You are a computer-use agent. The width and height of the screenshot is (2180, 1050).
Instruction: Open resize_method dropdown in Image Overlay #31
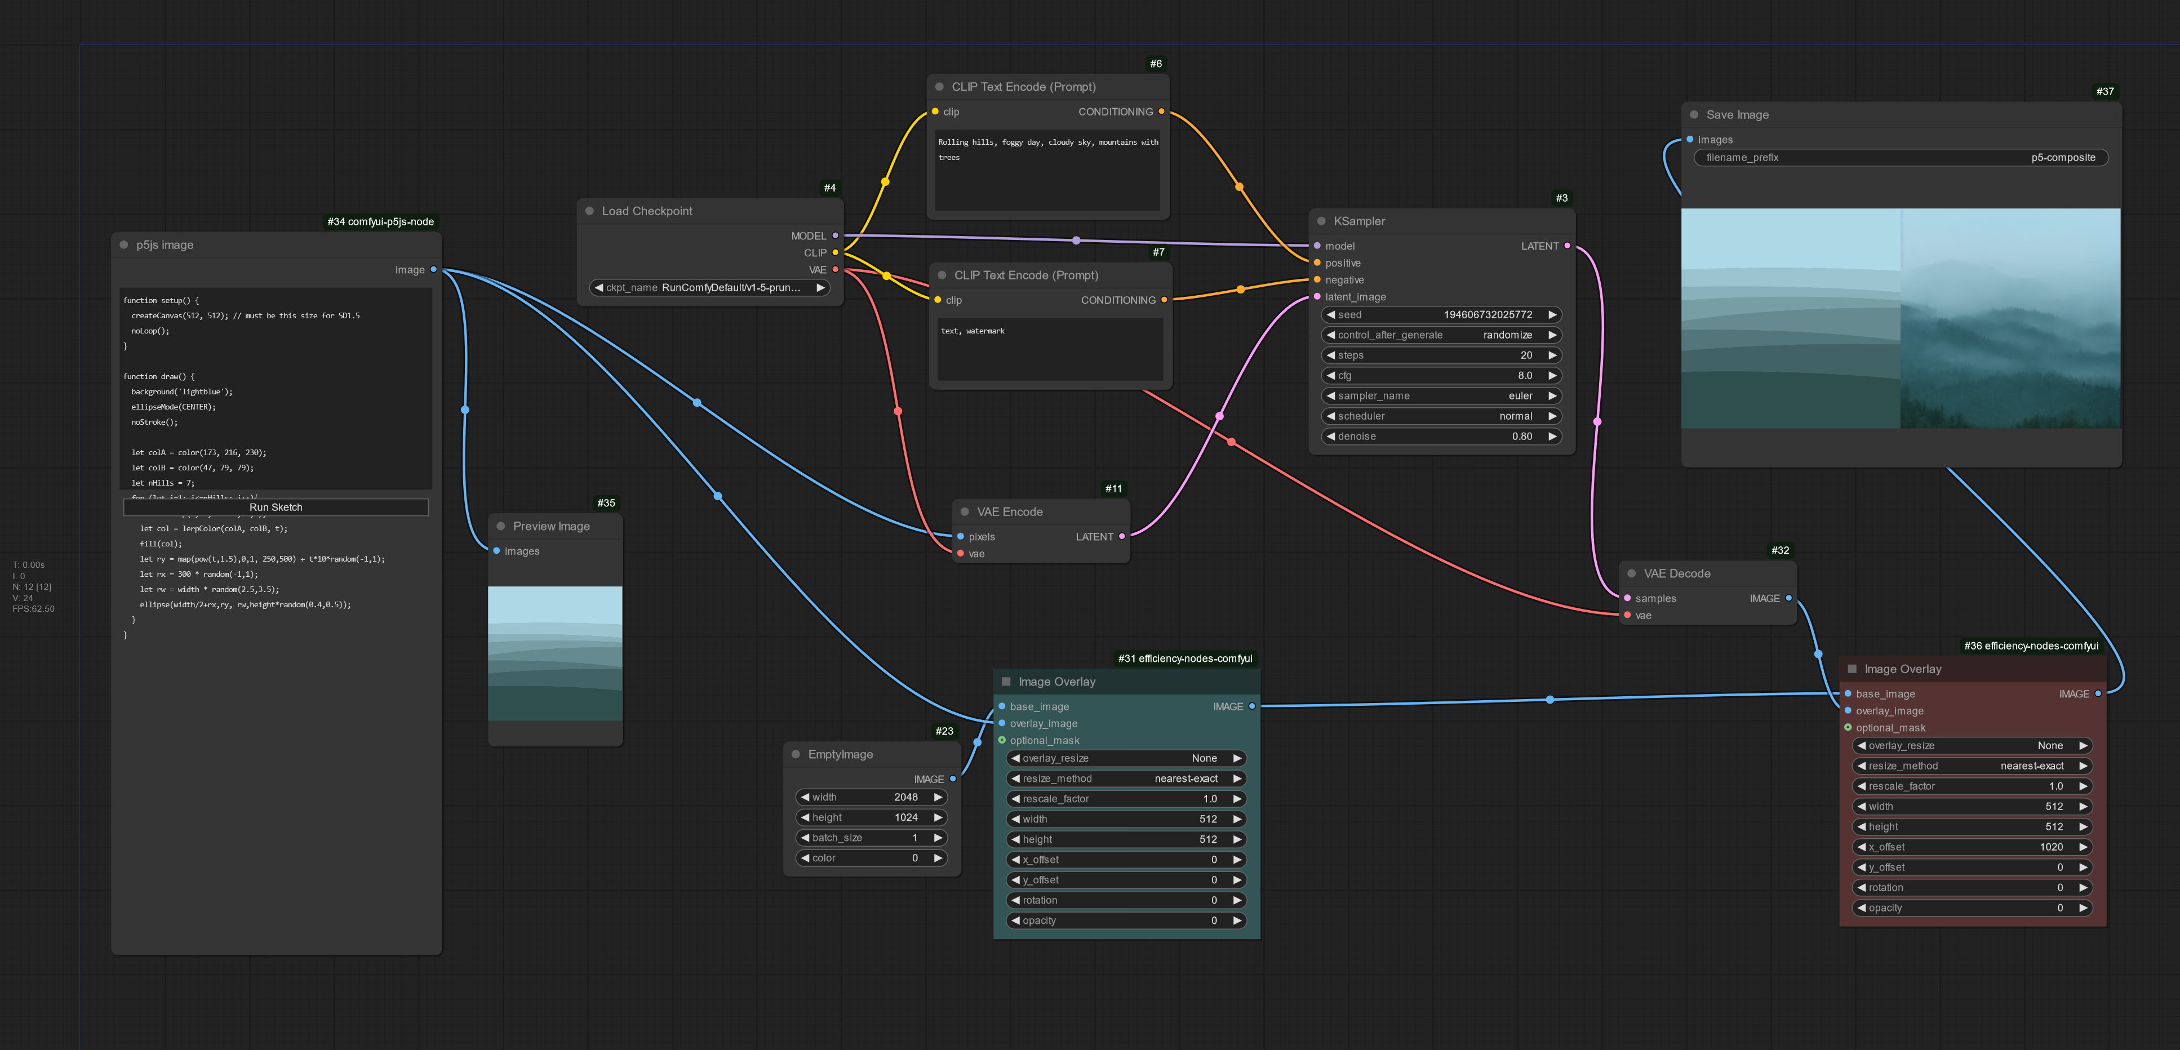coord(1126,778)
